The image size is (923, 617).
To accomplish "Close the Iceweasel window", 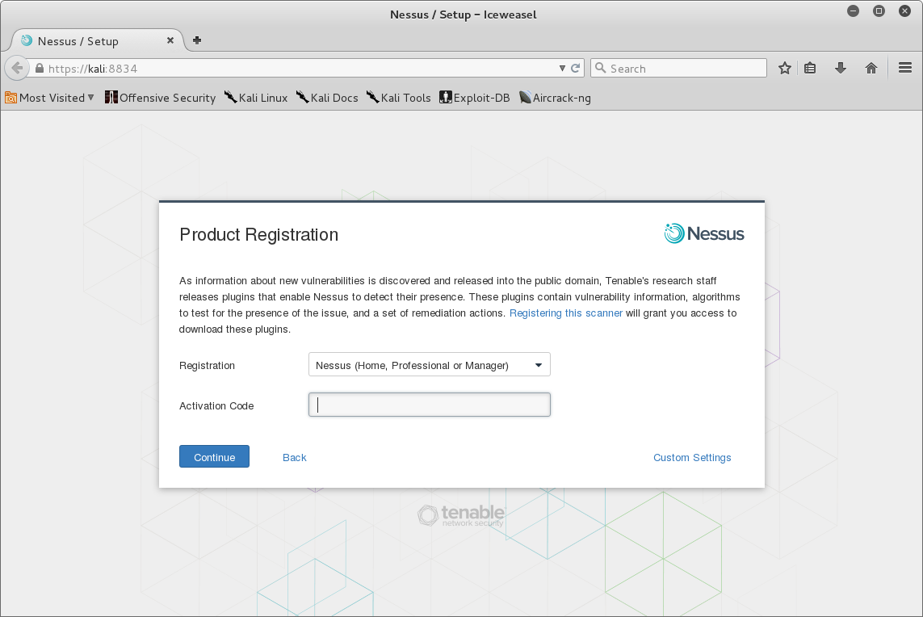I will click(x=904, y=10).
